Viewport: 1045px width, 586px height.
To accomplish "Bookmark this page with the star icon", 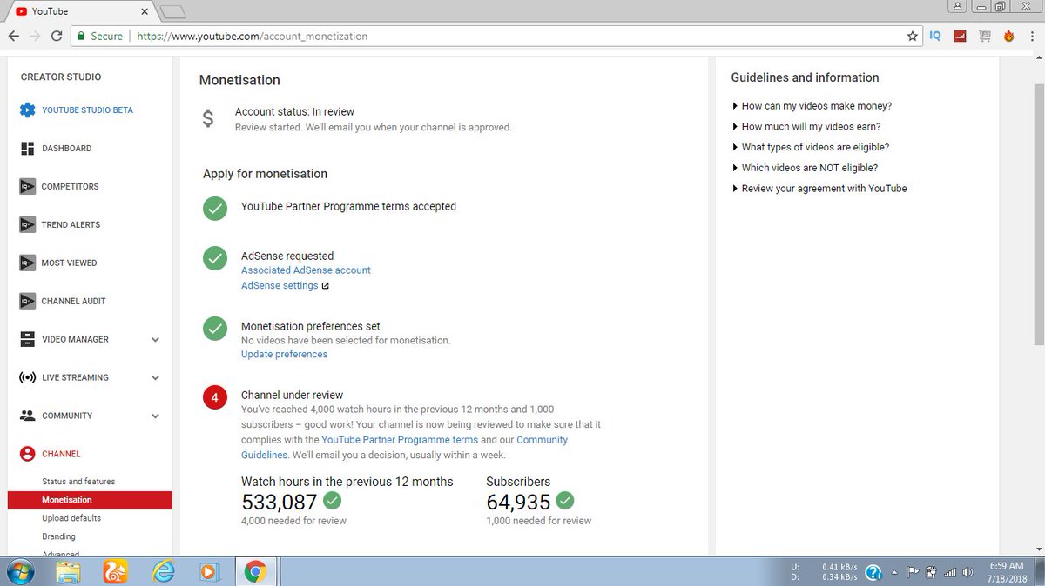I will tap(913, 37).
